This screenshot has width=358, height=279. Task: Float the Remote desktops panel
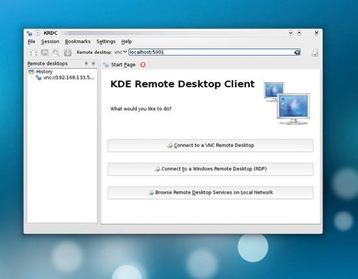(87, 64)
